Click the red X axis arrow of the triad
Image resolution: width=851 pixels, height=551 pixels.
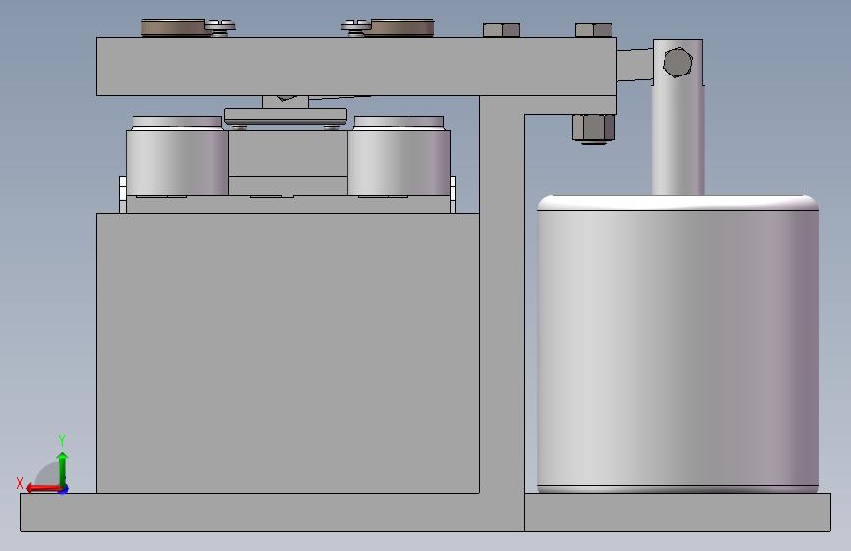point(42,489)
